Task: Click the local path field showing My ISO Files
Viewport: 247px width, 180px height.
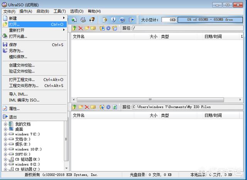Action: 188,107
